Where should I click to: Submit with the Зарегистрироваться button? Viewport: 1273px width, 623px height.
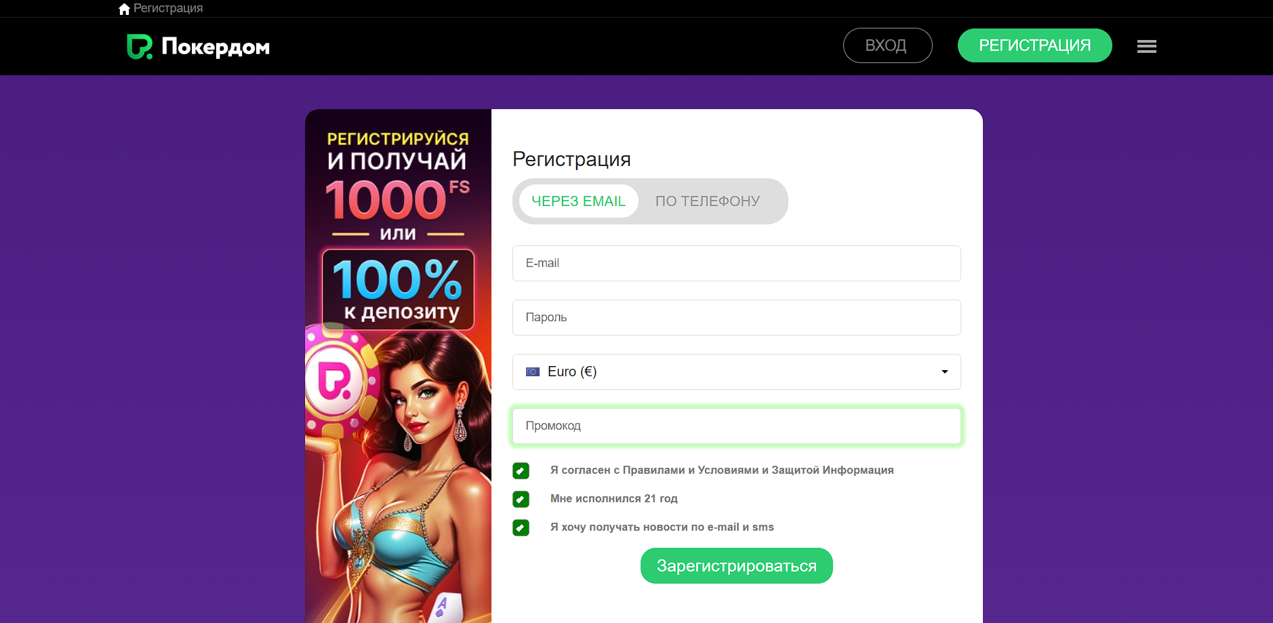[736, 565]
